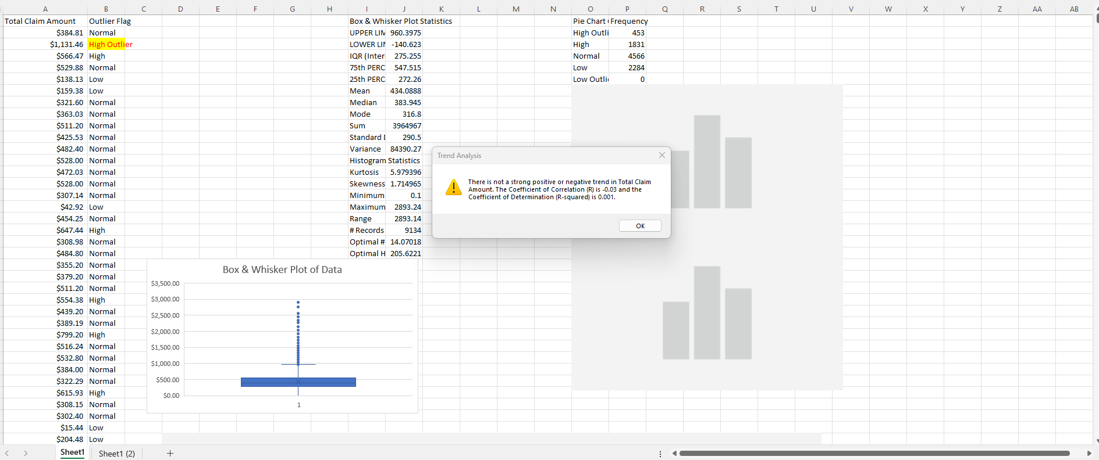Click the three-dot tab bar resize handle
This screenshot has width=1099, height=460.
660,454
